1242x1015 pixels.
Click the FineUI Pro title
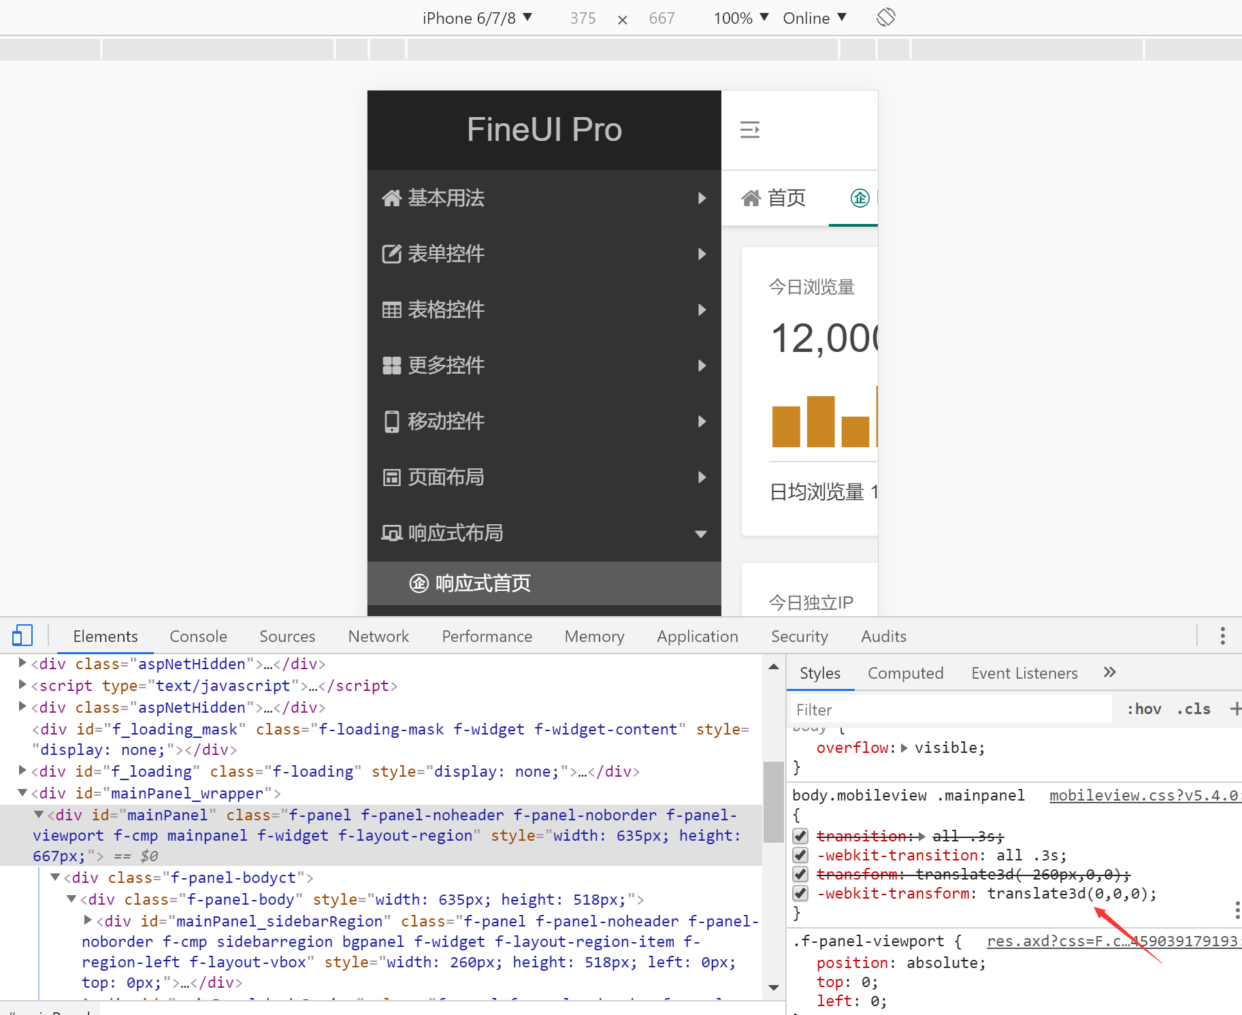click(544, 129)
